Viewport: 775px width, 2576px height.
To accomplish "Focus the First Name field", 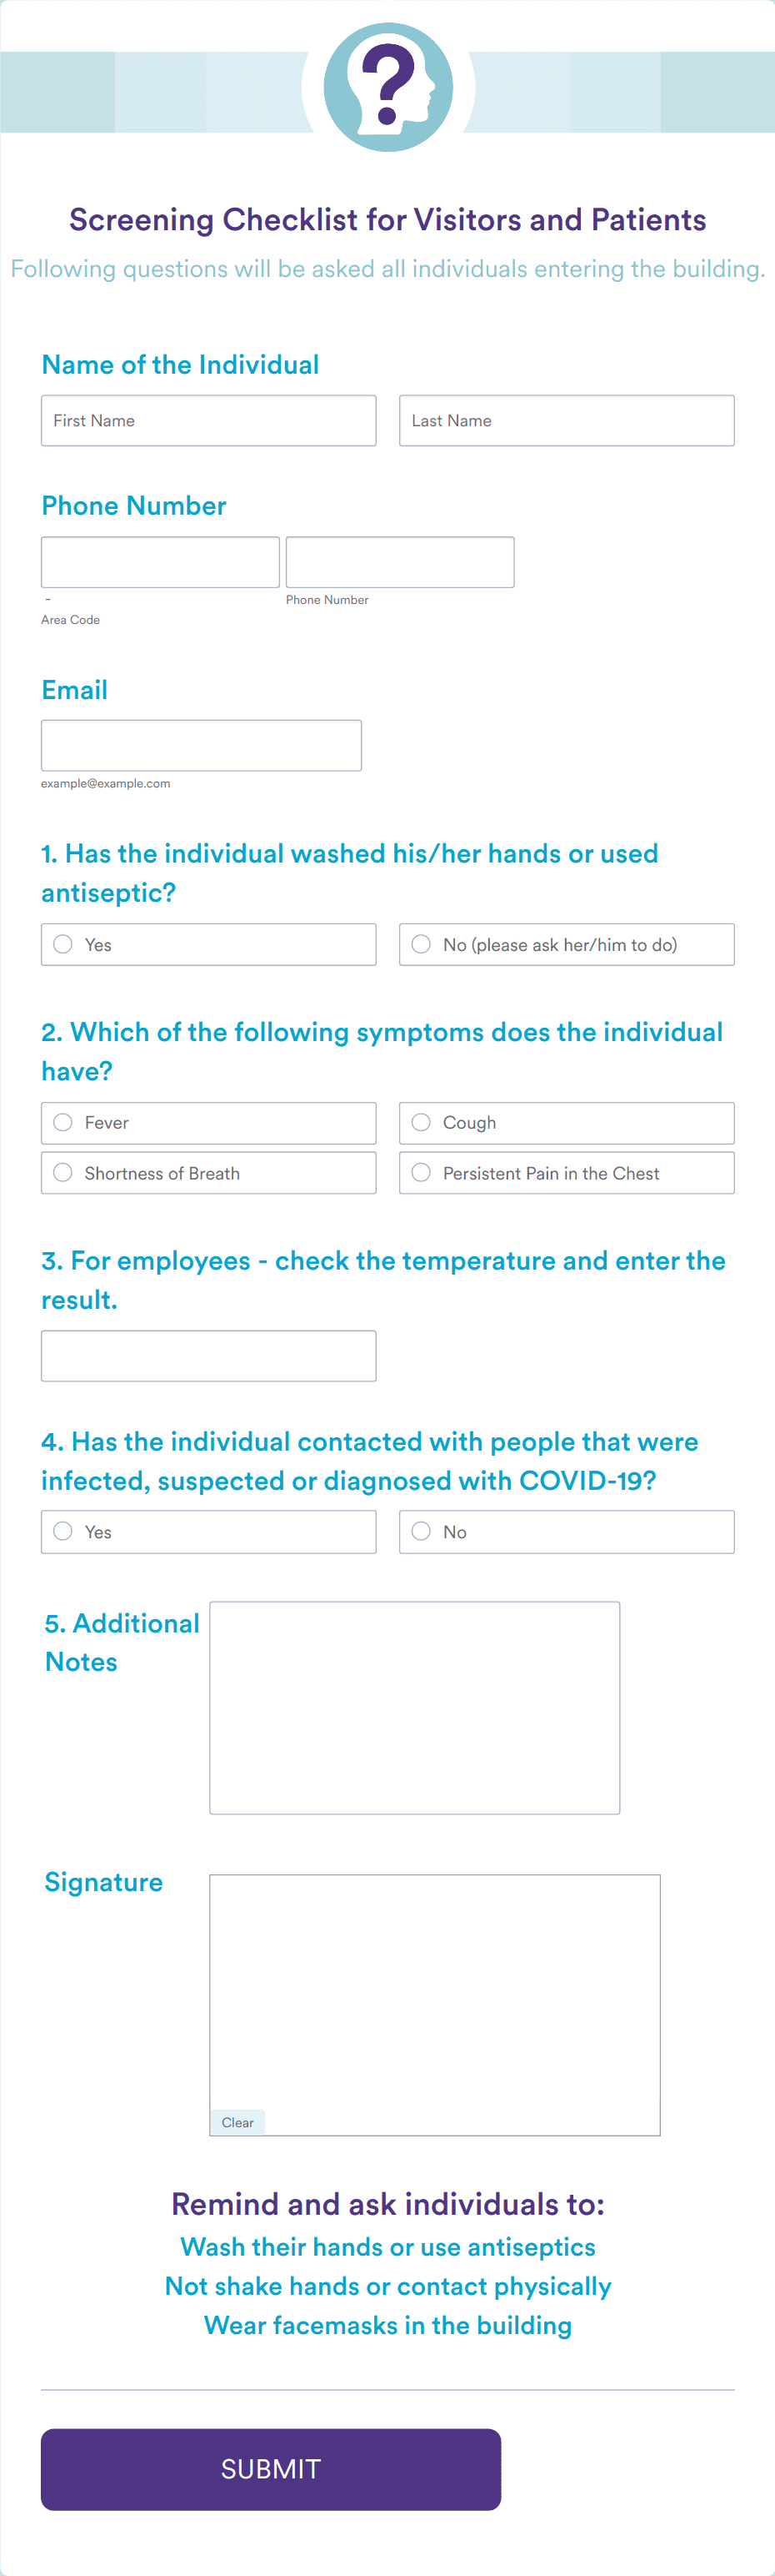I will pos(208,420).
